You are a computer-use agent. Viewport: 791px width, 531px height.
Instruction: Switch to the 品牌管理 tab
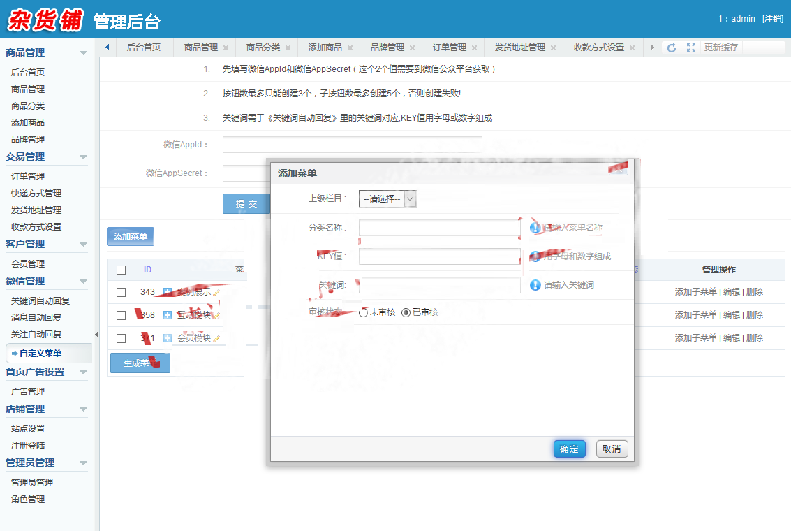coord(387,48)
